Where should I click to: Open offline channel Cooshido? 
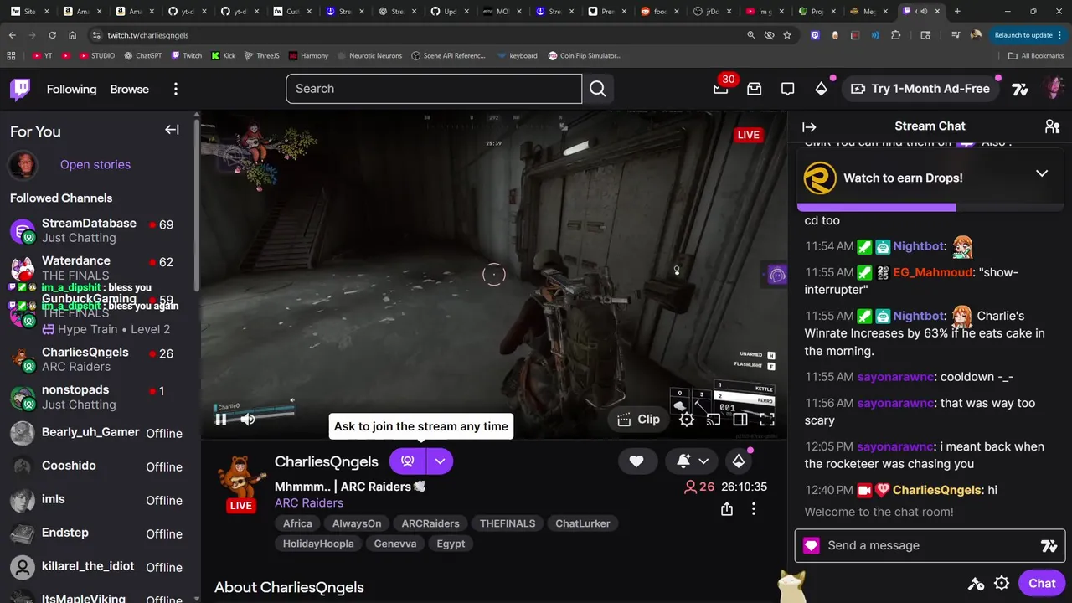tap(99, 466)
